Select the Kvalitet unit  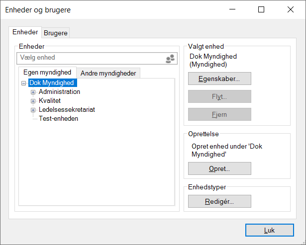[x=50, y=101]
